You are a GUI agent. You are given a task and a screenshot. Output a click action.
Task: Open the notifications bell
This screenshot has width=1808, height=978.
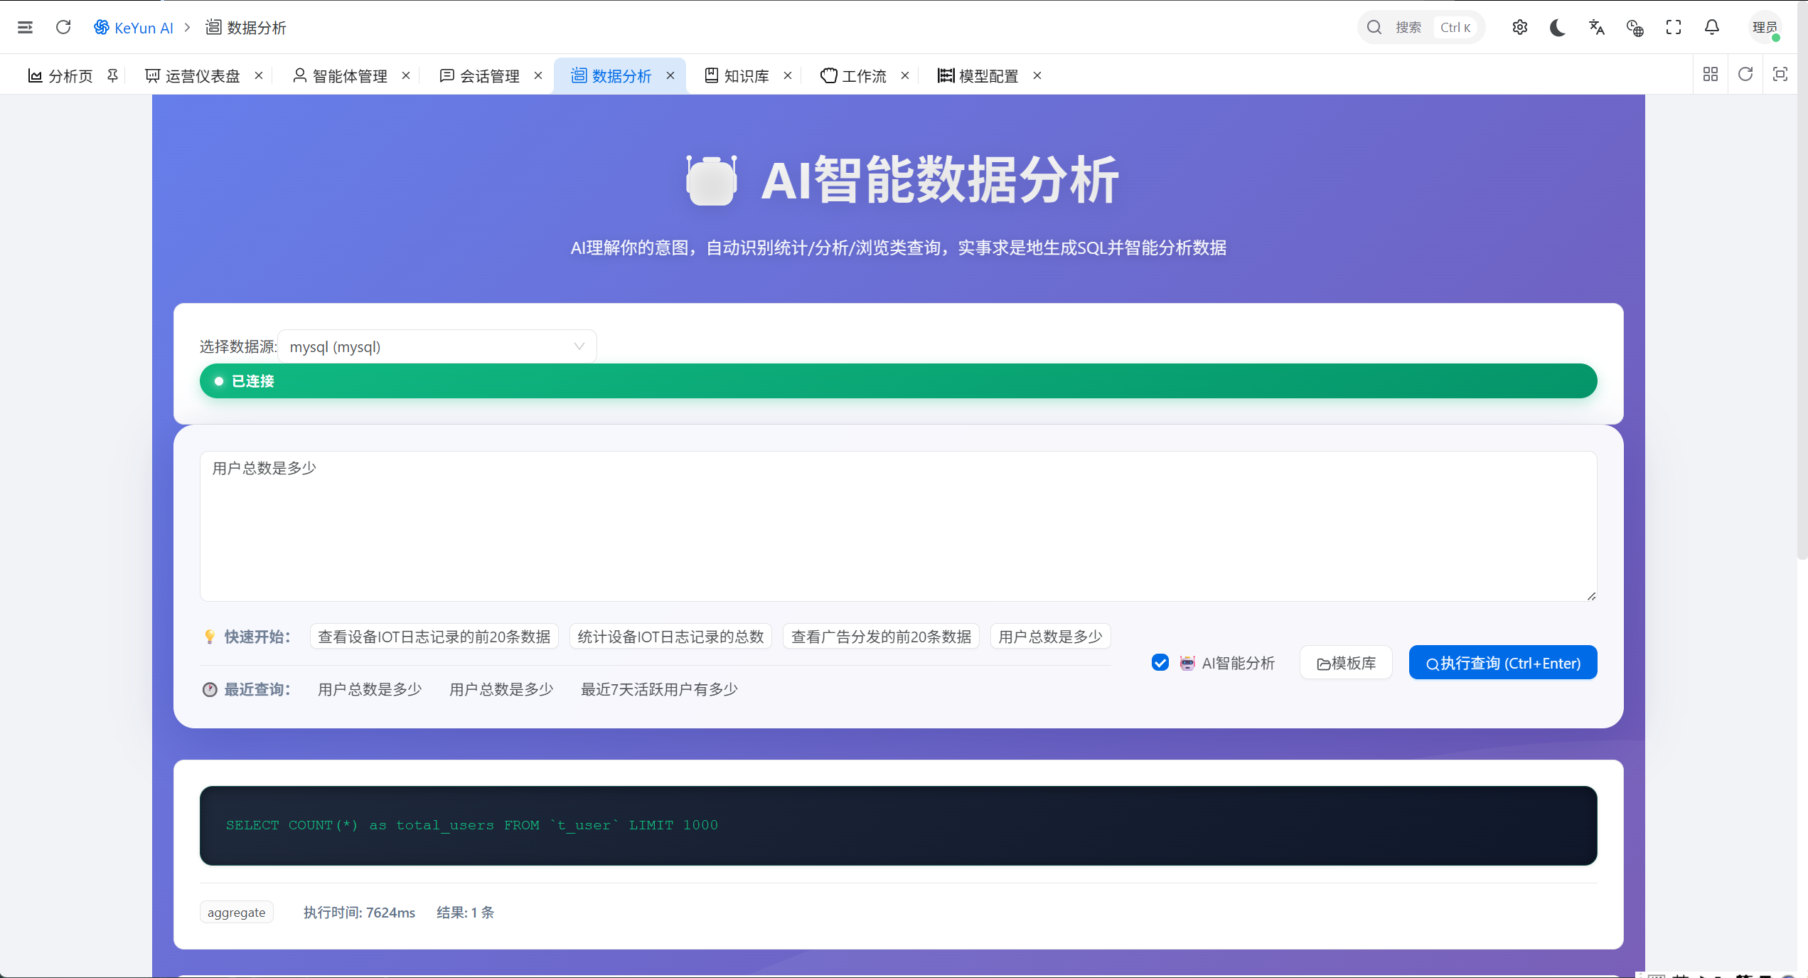(1711, 27)
